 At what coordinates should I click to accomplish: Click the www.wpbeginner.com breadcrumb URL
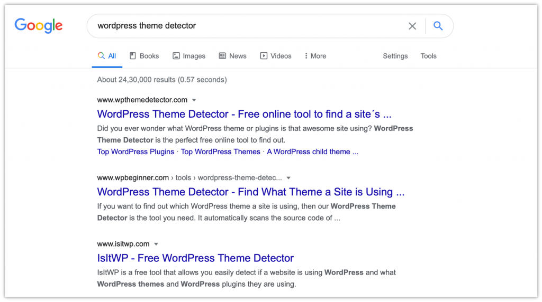pyautogui.click(x=189, y=178)
